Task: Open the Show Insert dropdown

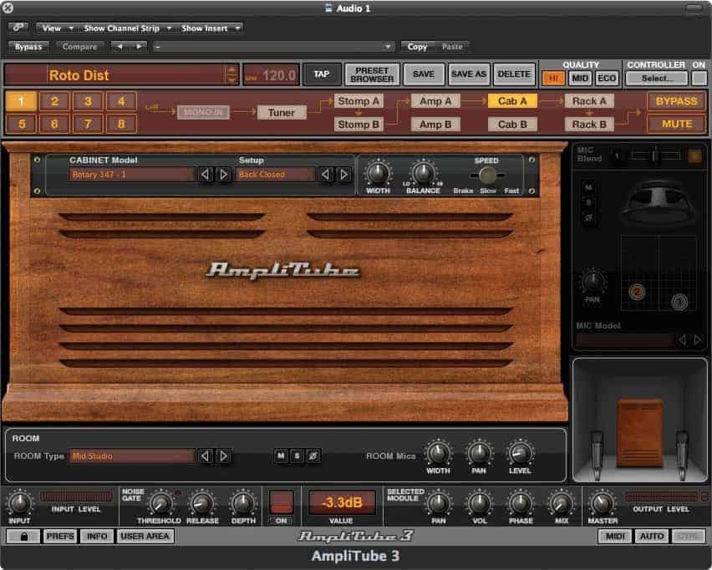Action: click(211, 28)
